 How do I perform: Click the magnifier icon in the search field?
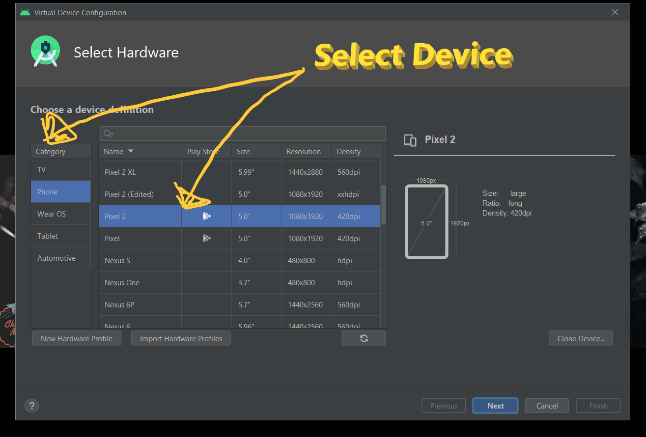tap(106, 133)
